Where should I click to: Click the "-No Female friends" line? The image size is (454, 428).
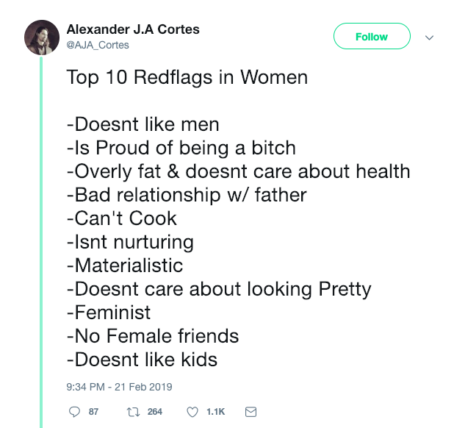[152, 336]
